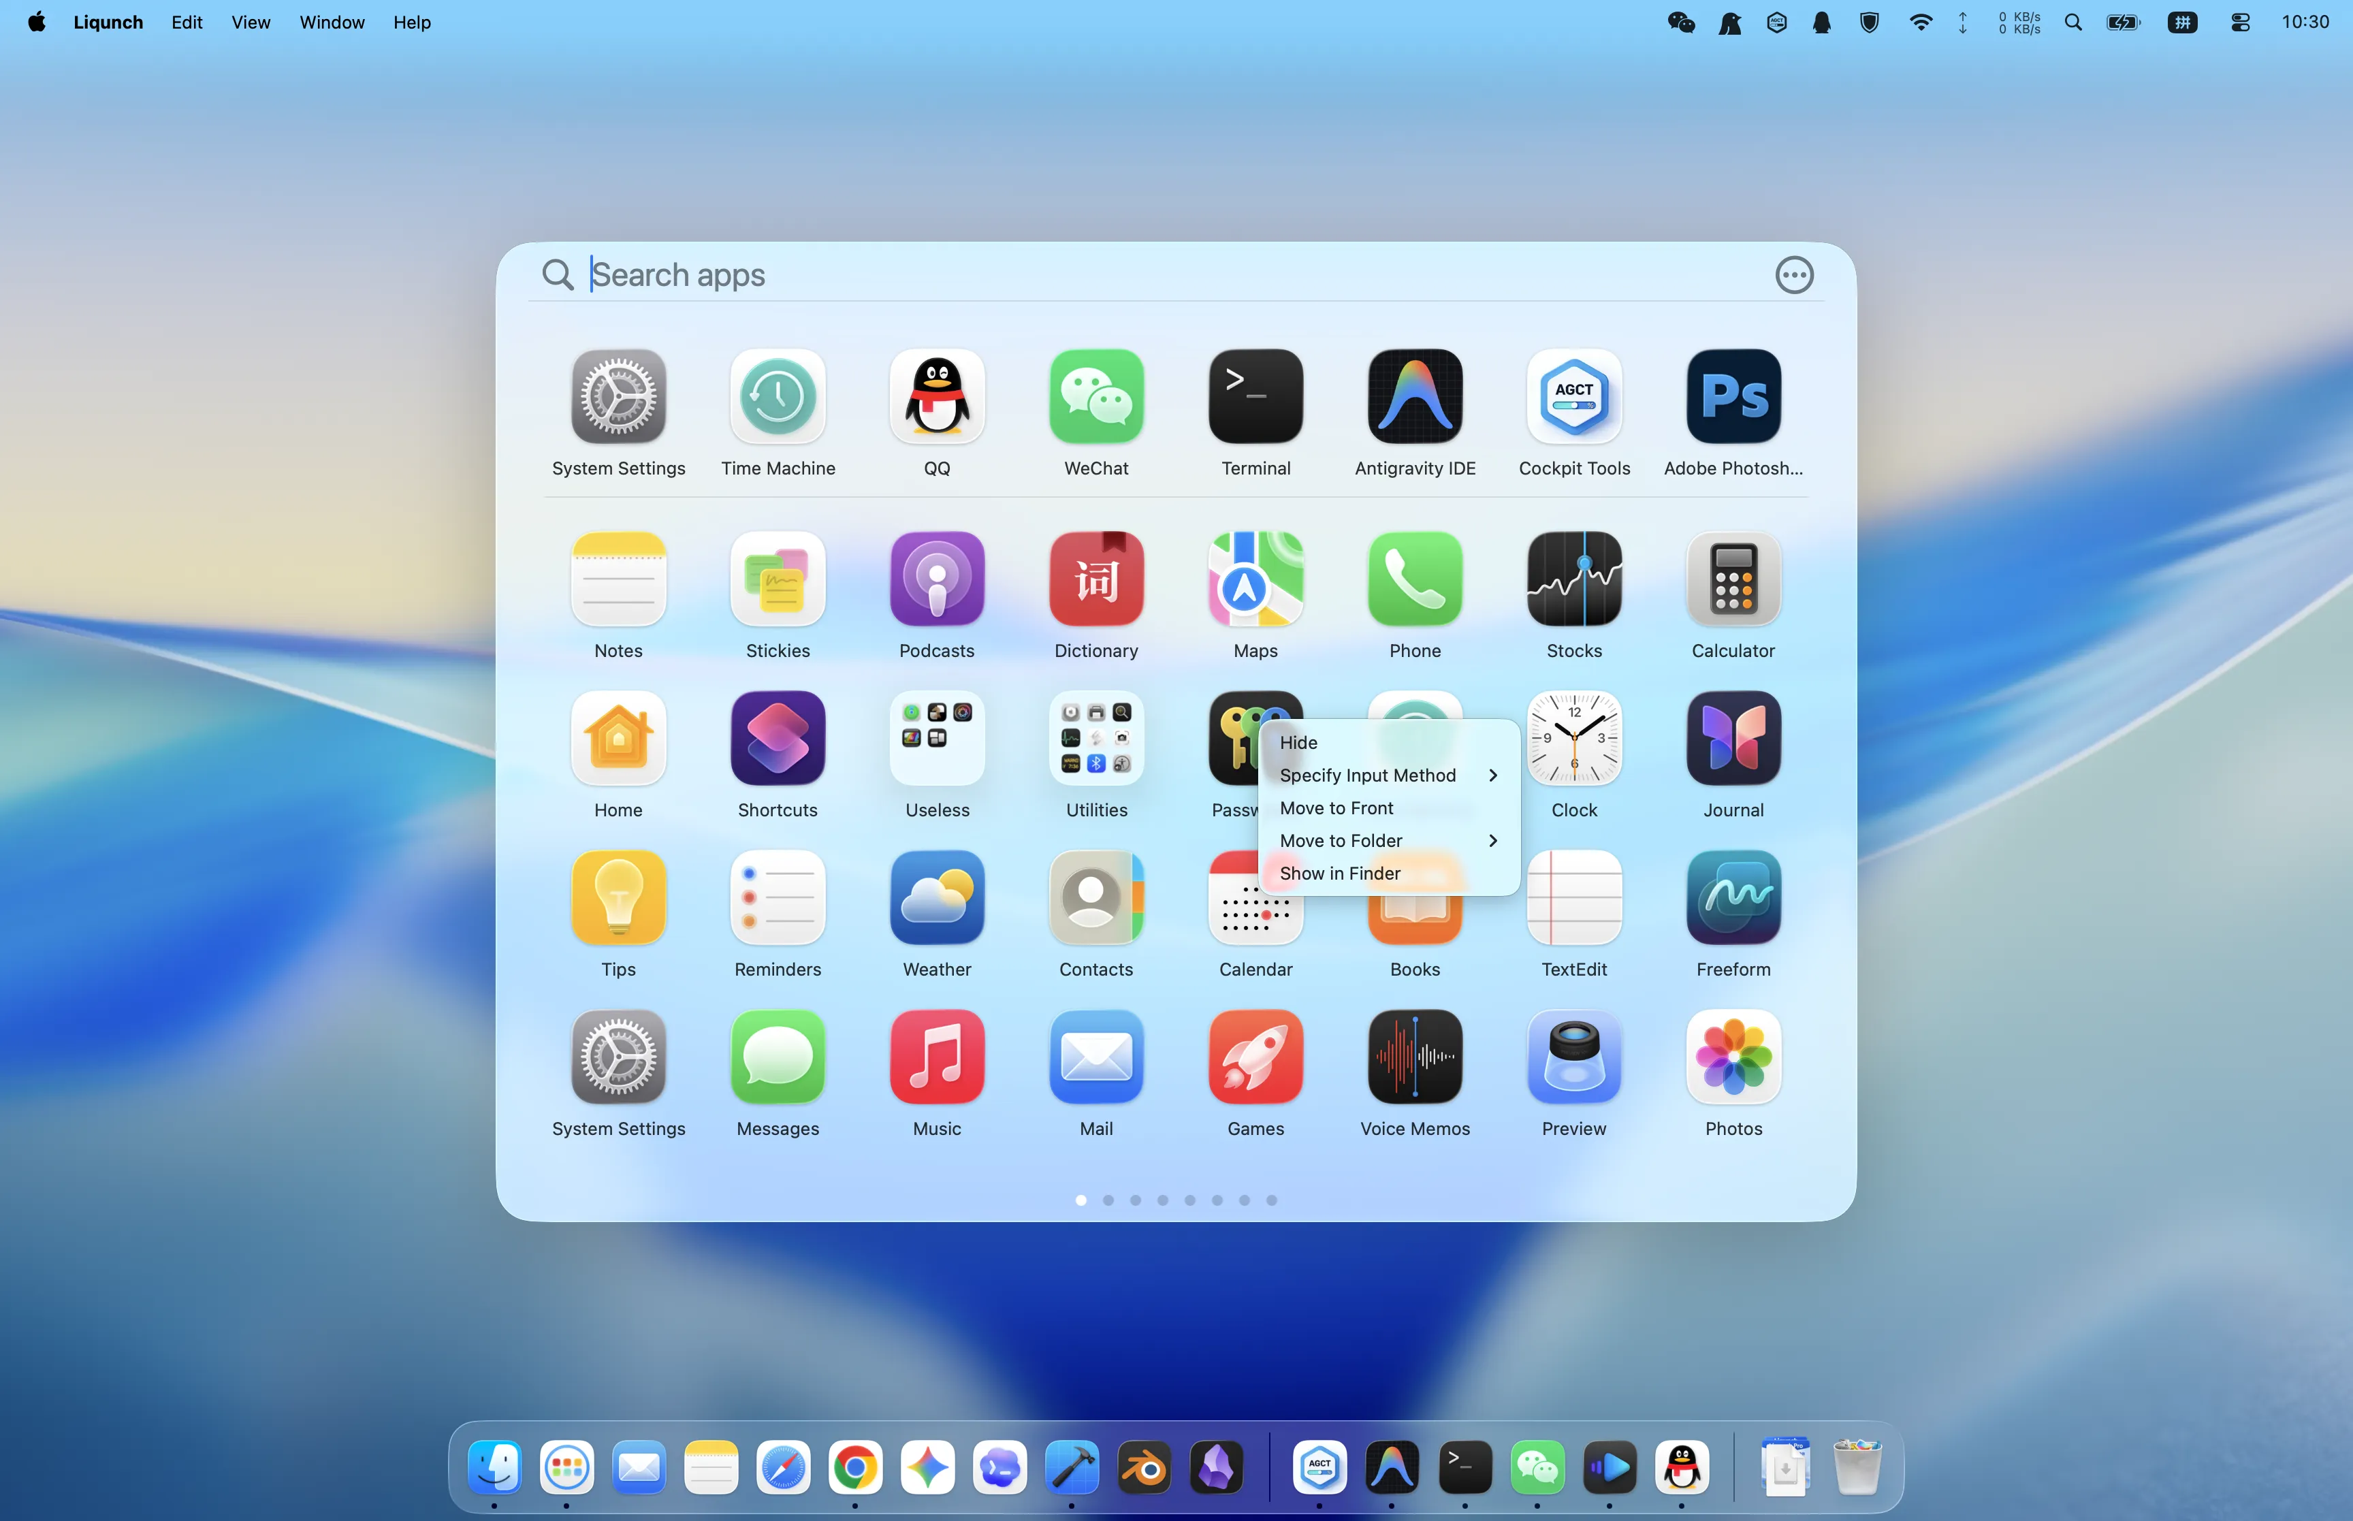Open Finder from the Dock
This screenshot has height=1521, width=2353.
(495, 1468)
